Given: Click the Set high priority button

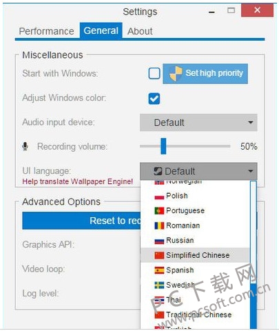Looking at the screenshot, I should (205, 74).
